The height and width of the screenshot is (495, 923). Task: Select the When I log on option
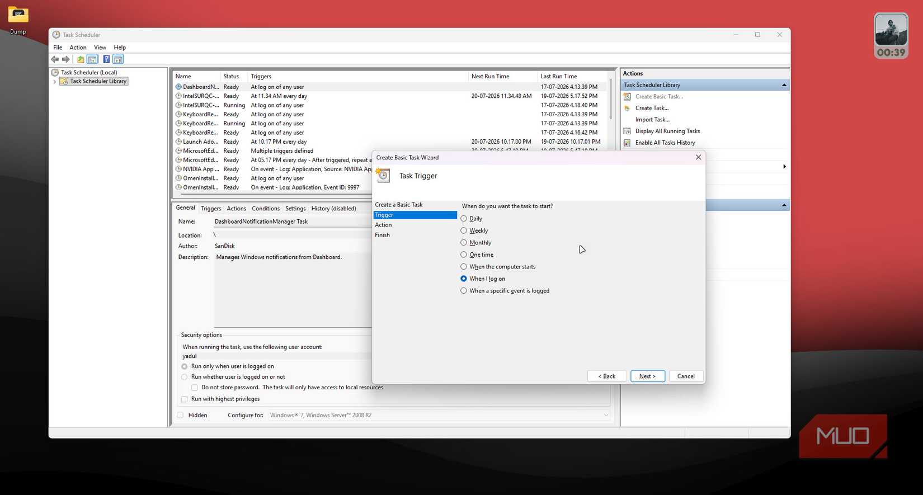(x=464, y=279)
